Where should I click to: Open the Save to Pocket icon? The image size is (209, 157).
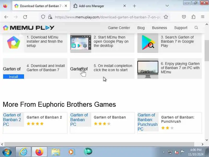pyautogui.click(x=184, y=17)
